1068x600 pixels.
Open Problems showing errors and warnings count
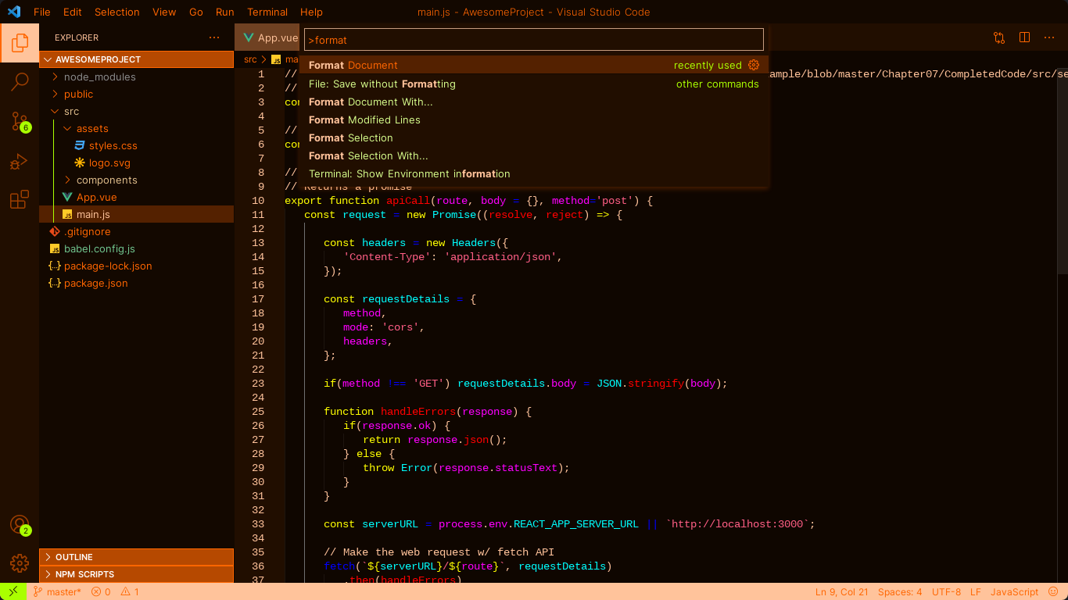tap(115, 591)
